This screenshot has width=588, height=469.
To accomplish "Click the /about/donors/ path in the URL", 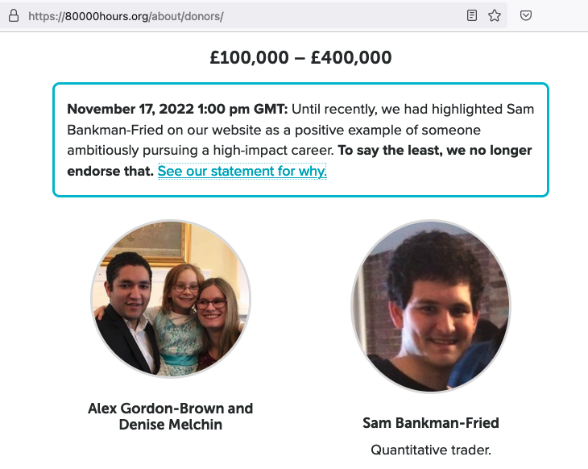I will click(187, 15).
